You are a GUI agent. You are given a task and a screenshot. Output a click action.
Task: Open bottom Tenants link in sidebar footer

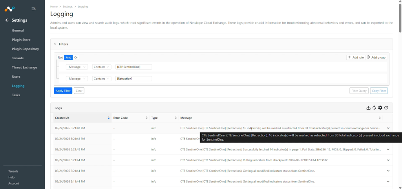(13, 171)
